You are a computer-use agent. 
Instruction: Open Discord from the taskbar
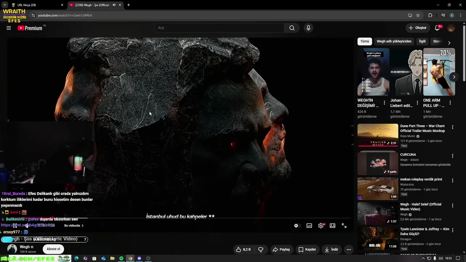(139, 258)
